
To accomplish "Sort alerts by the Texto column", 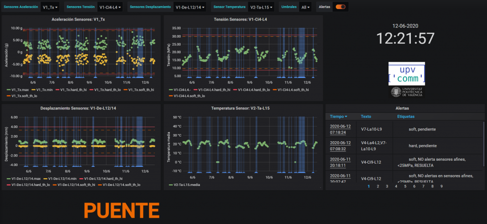I will pyautogui.click(x=366, y=117).
